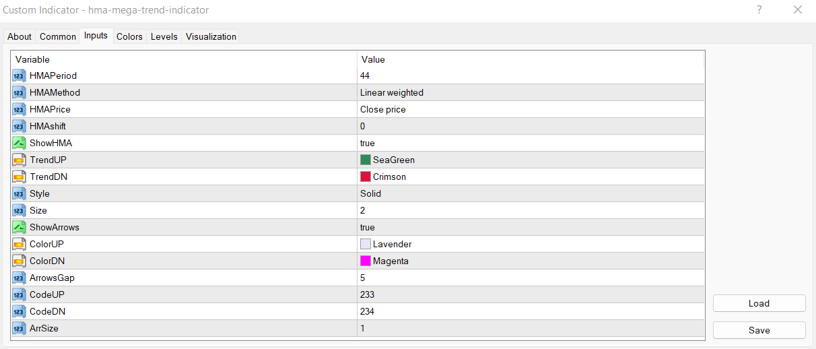Screen dimensions: 816x349
Task: Click the ShowHMA boolean type icon
Action: (x=19, y=143)
